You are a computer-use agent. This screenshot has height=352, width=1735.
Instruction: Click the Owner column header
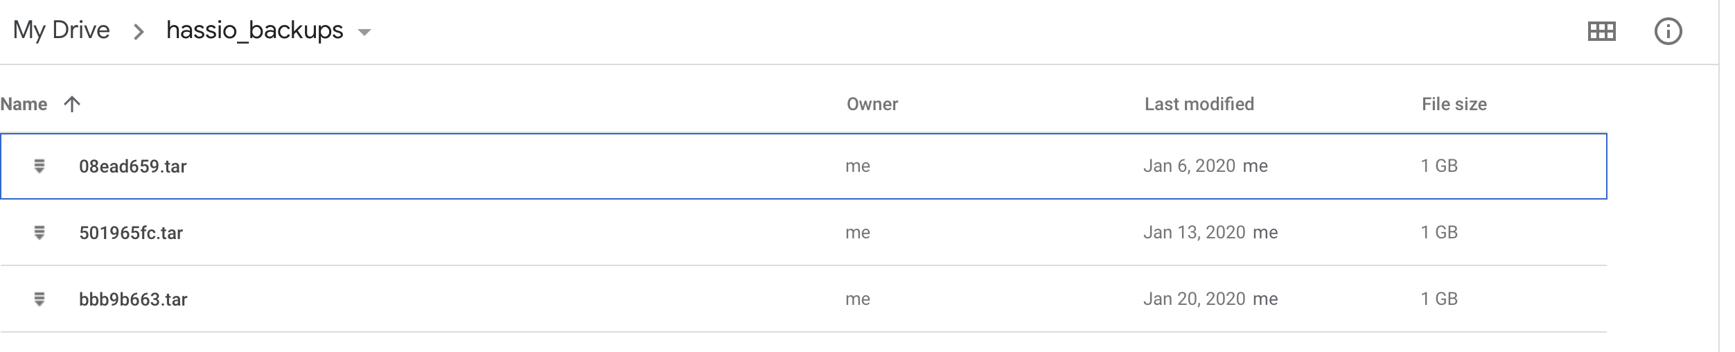coord(872,104)
